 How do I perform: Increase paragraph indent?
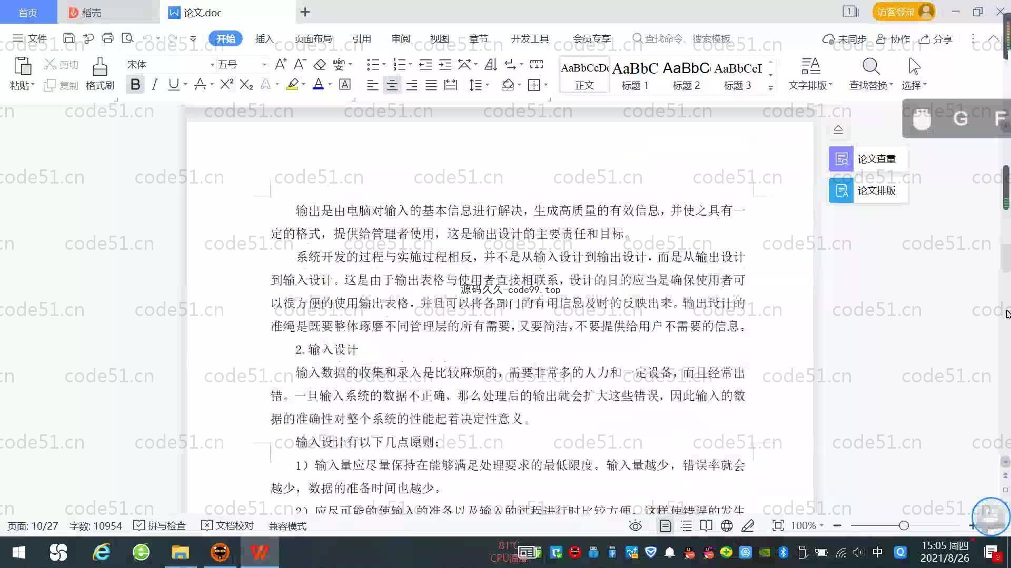[445, 64]
